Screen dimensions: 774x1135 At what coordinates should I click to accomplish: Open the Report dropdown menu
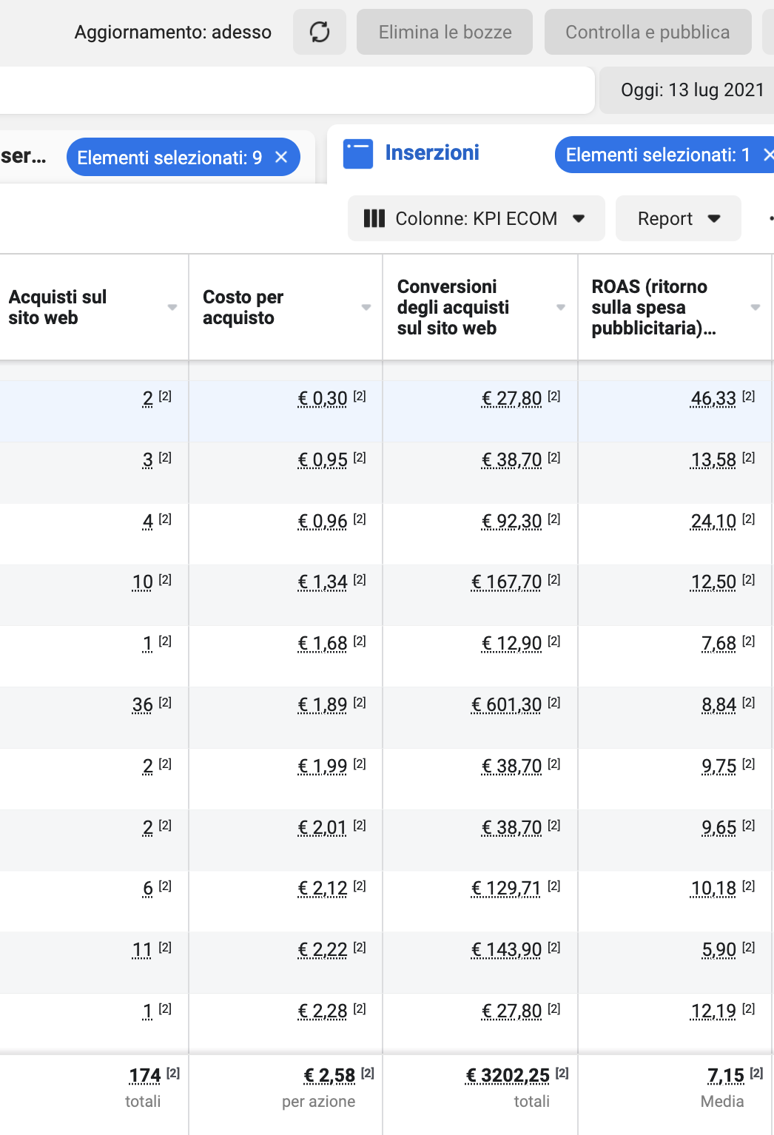click(x=678, y=218)
